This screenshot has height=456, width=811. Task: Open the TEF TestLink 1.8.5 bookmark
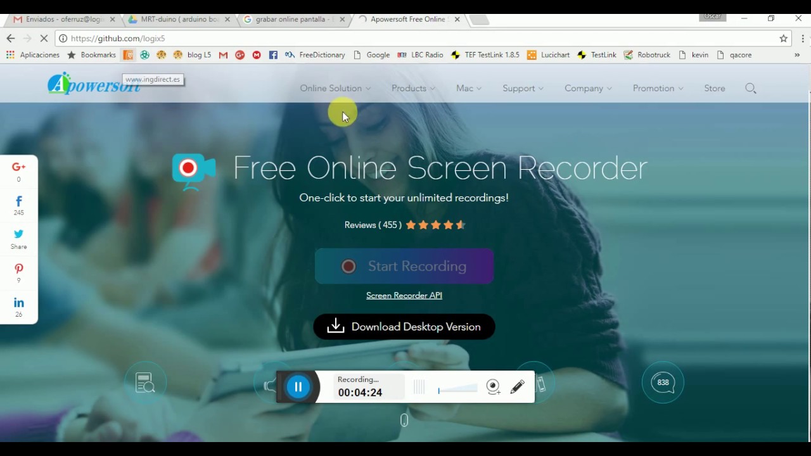point(485,55)
